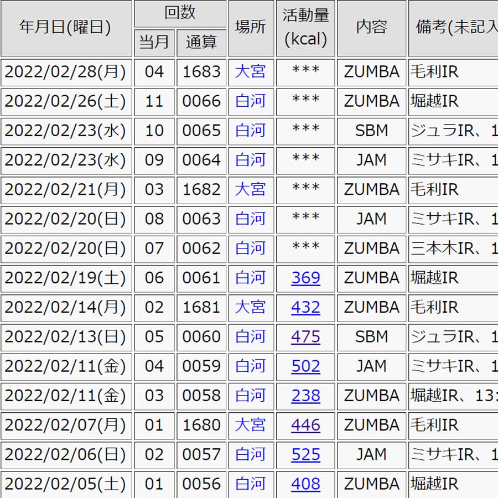Screen dimensions: 498x498
Task: Click 白河 link in 2022/02/05 row
Action: pyautogui.click(x=250, y=484)
